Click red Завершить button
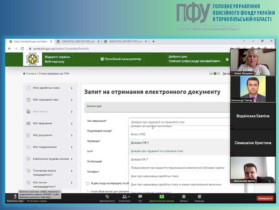The width and height of the screenshot is (279, 210). click(x=265, y=199)
